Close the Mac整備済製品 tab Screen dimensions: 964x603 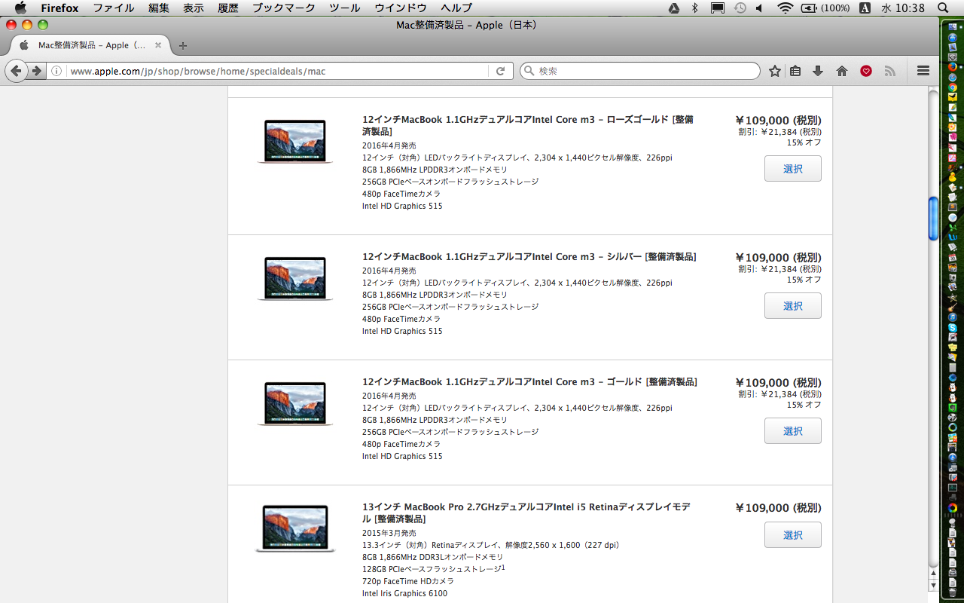pyautogui.click(x=158, y=45)
